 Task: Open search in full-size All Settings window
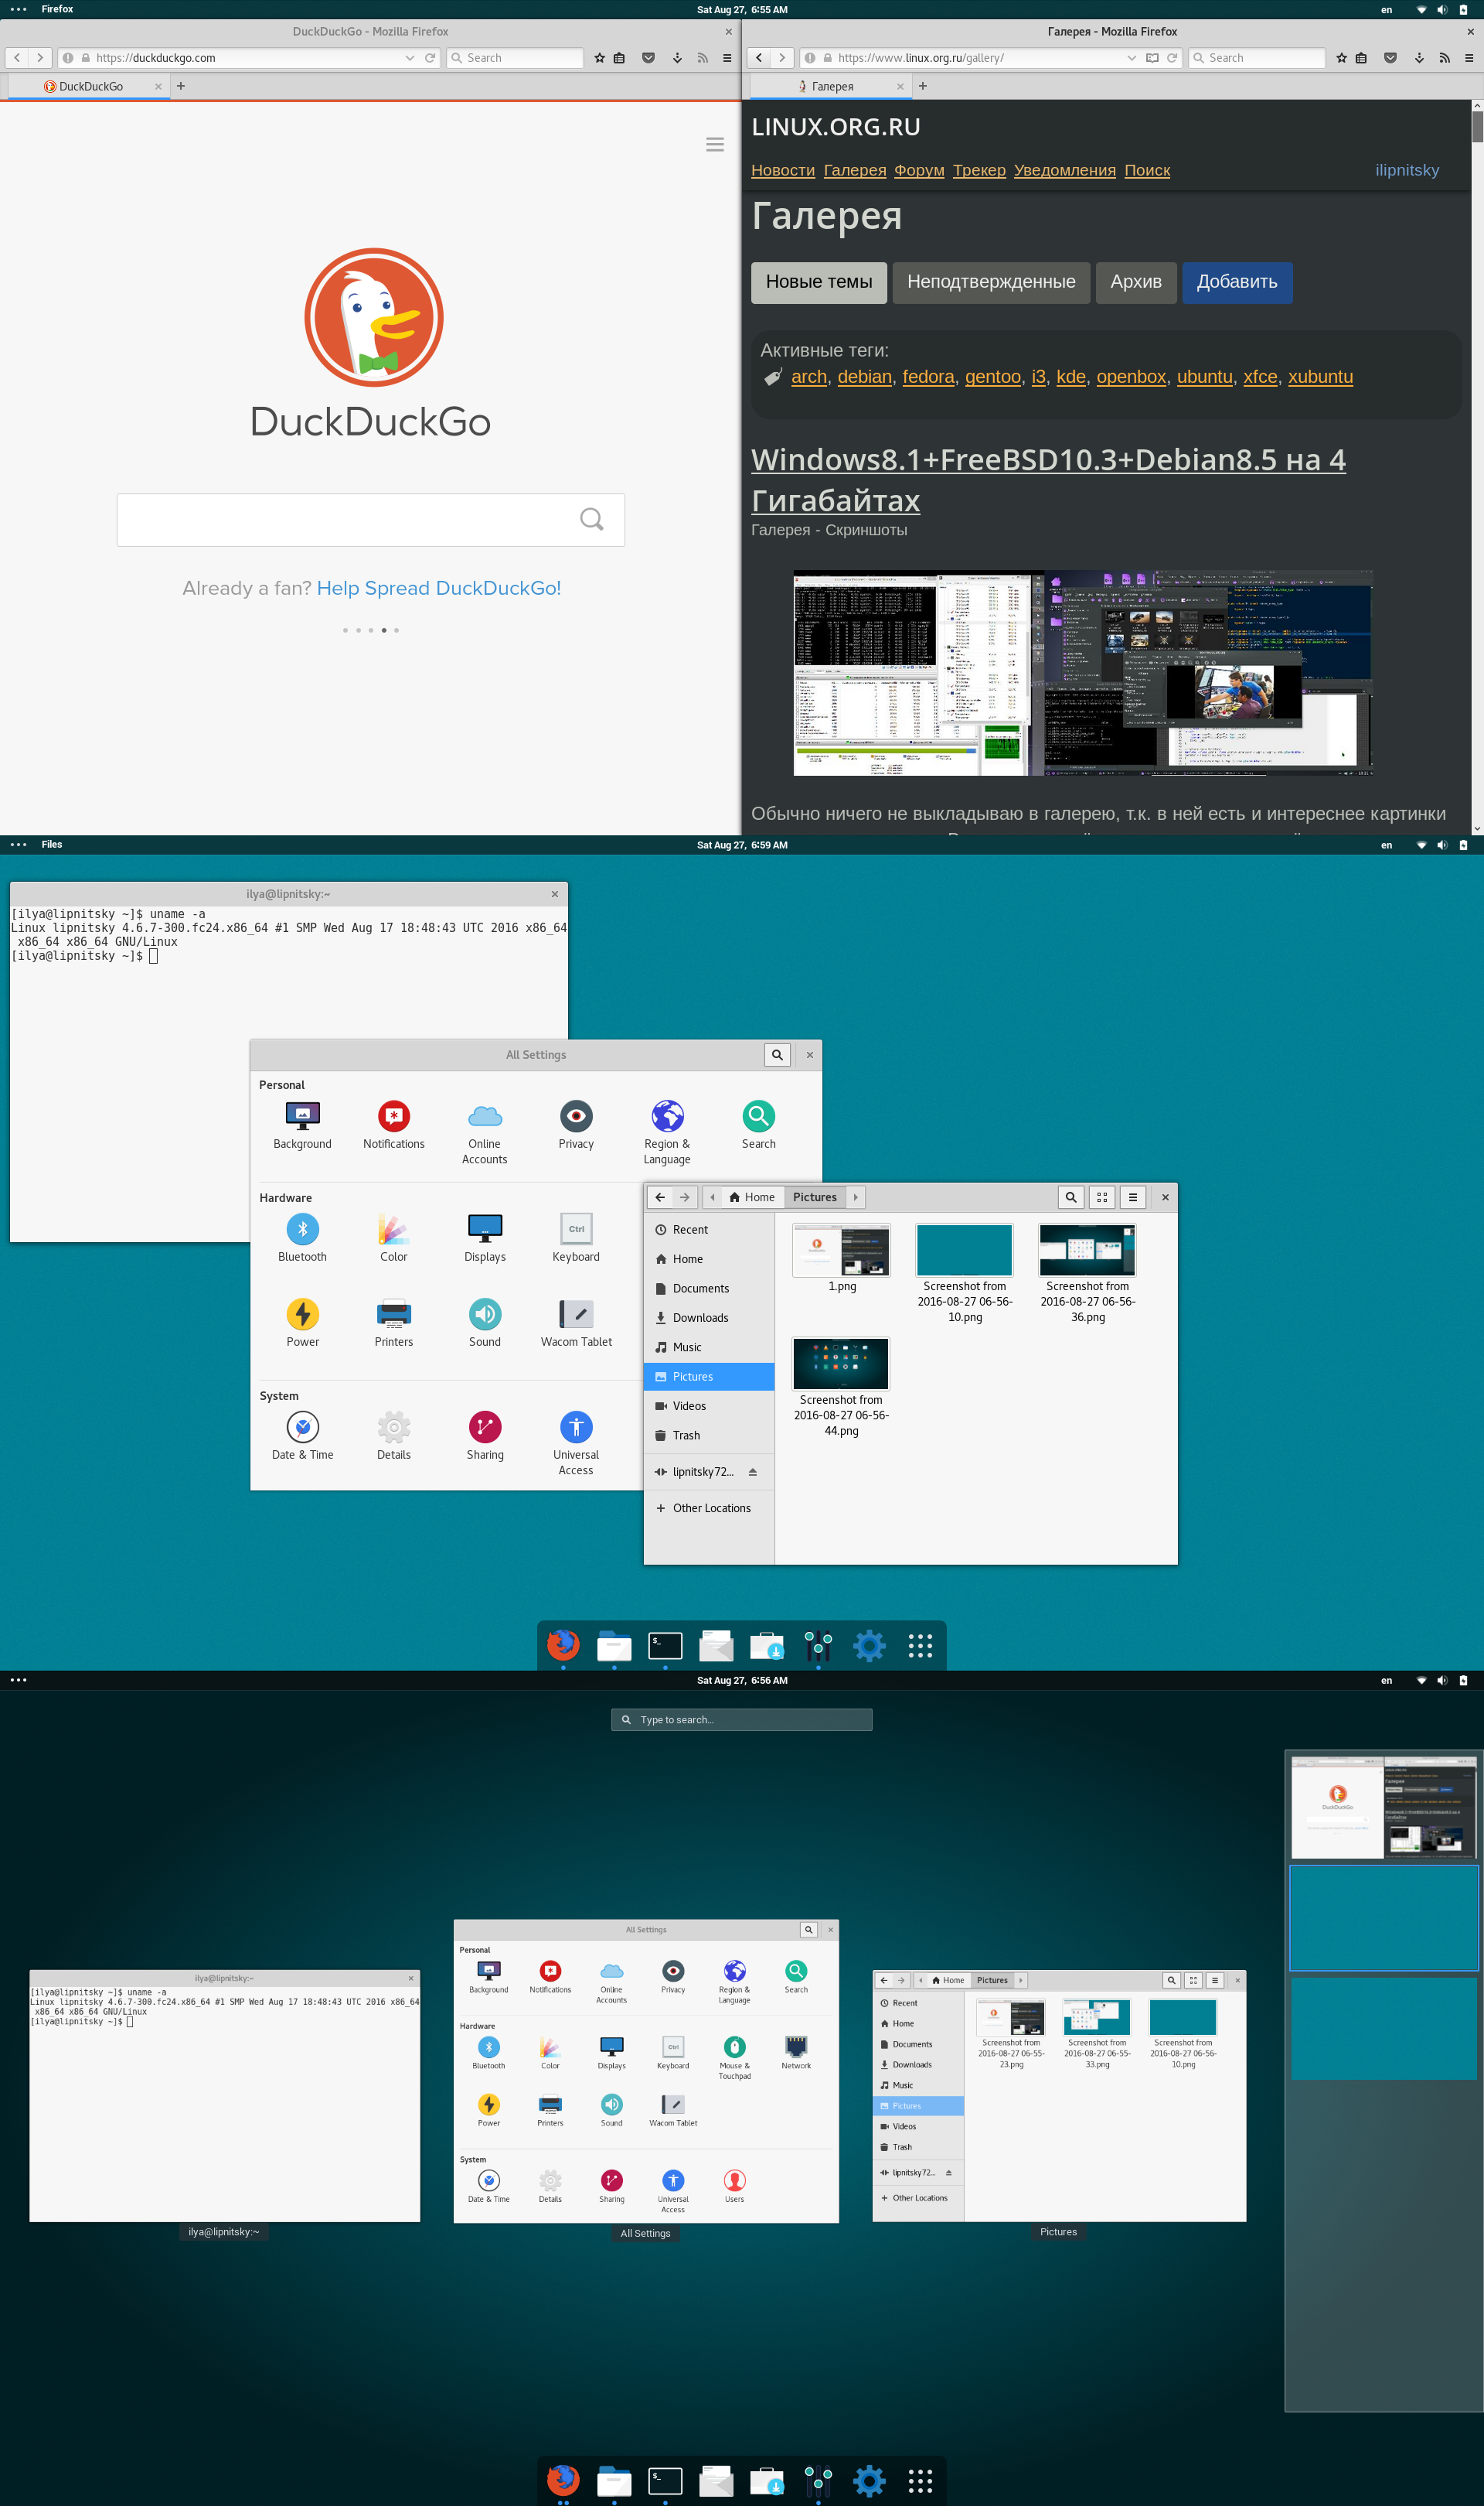click(777, 1054)
